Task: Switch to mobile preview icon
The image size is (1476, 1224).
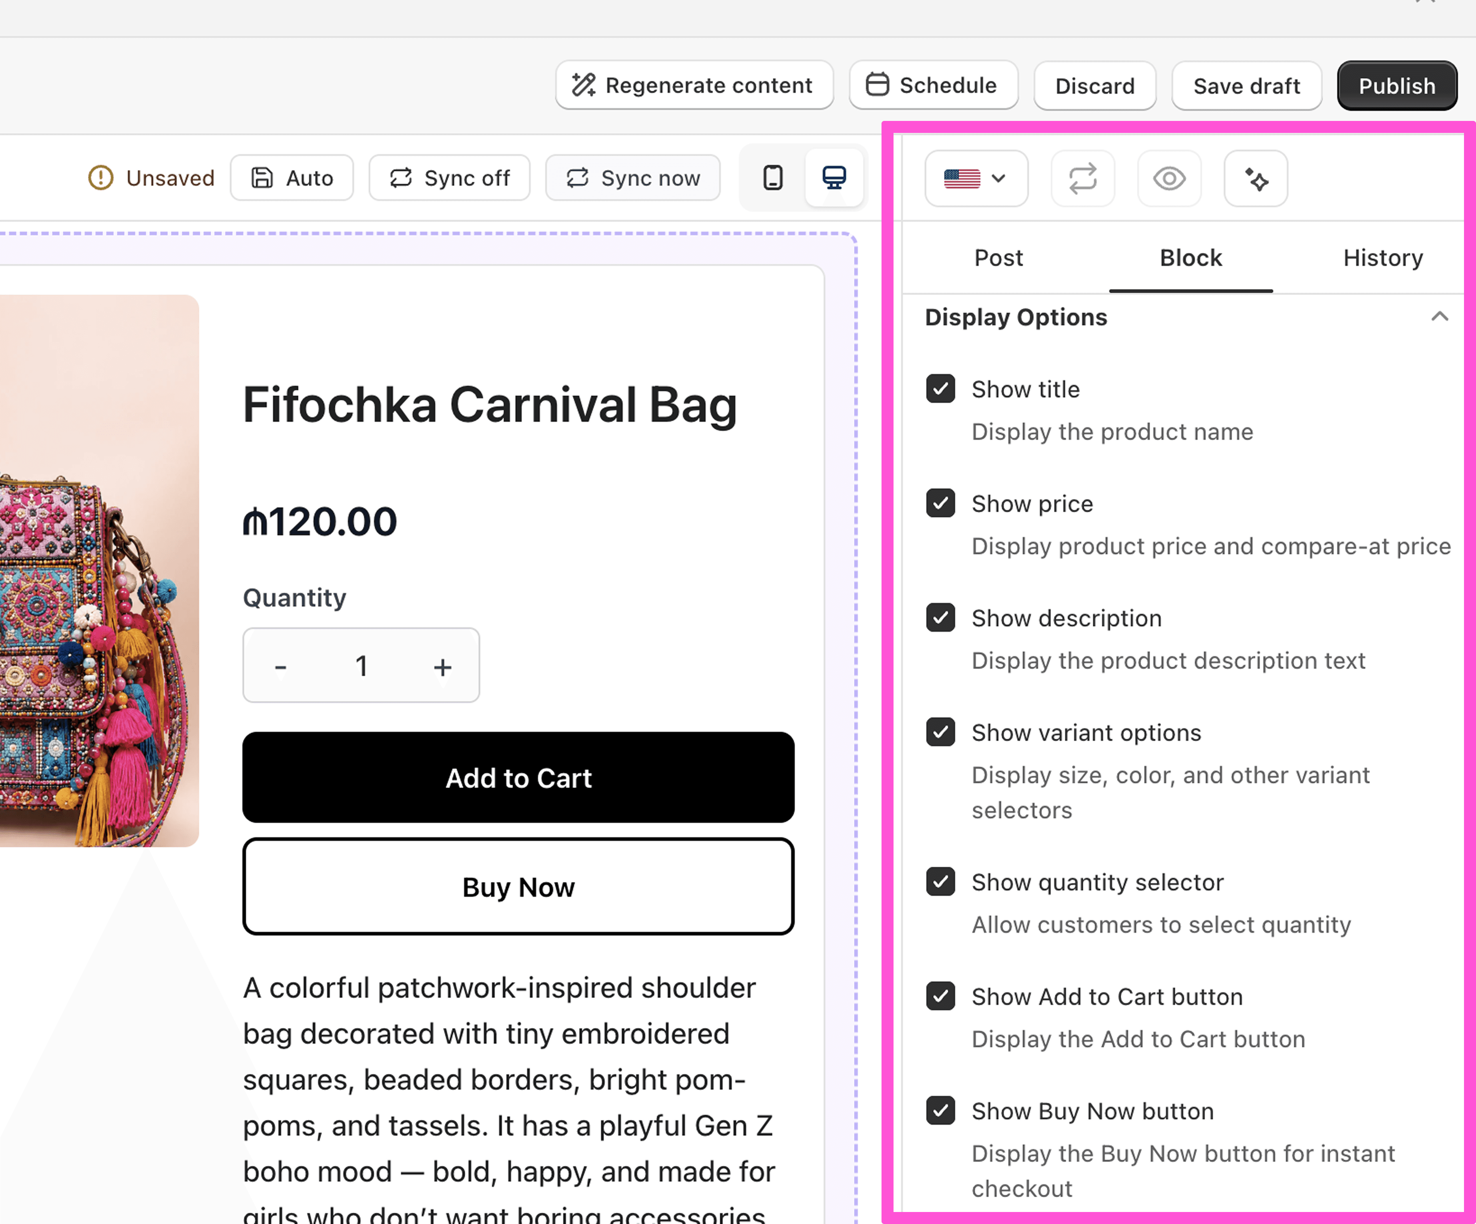Action: [x=773, y=178]
